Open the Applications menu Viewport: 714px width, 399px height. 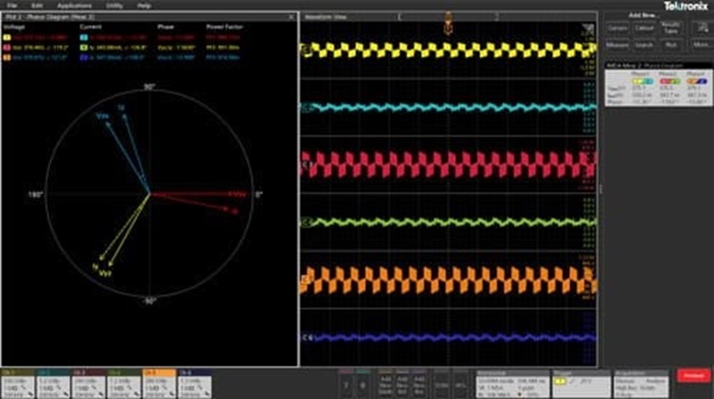pos(74,6)
